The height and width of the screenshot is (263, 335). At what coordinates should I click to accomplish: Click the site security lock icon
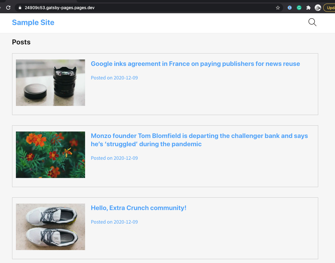pos(19,8)
